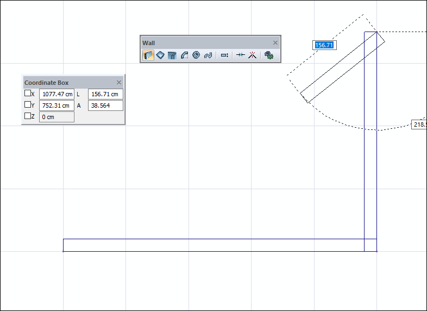The height and width of the screenshot is (311, 427).
Task: Pick the curved spline wall tool
Action: pyautogui.click(x=208, y=55)
